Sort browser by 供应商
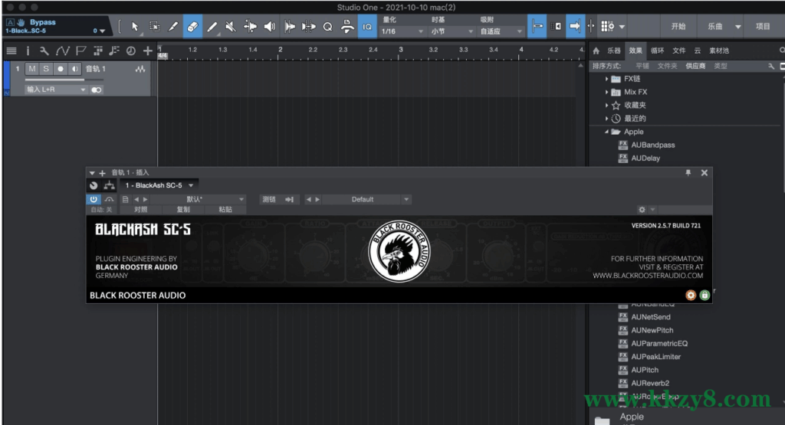The width and height of the screenshot is (785, 425). click(695, 66)
